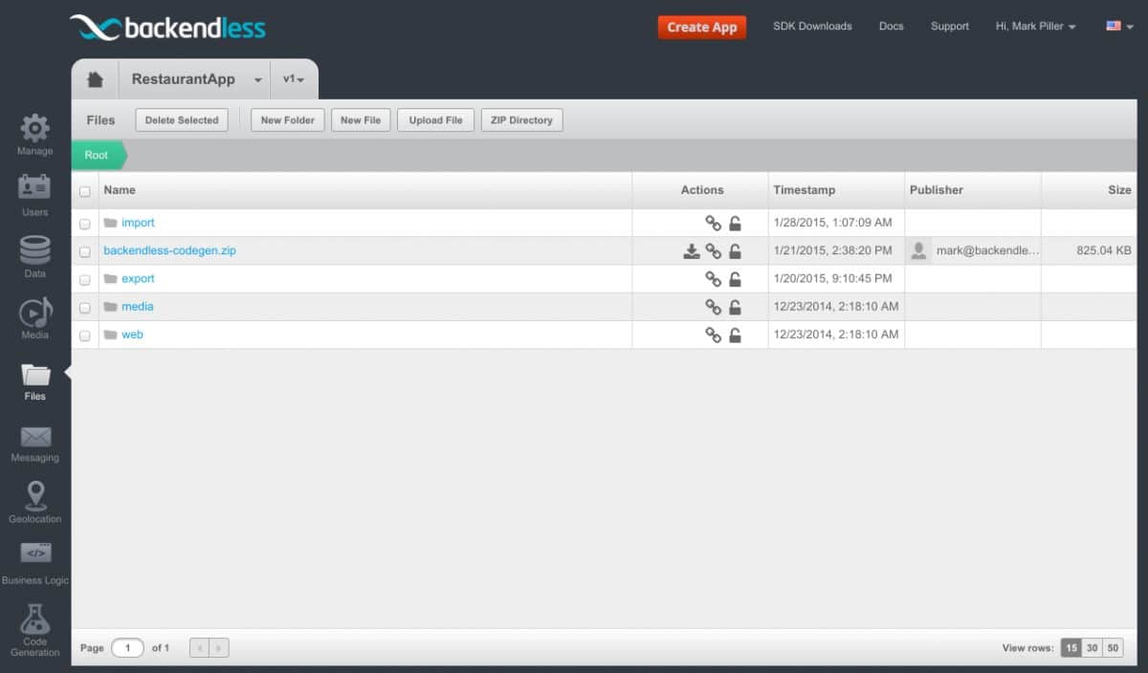Open the Messaging envelope icon

pos(35,437)
